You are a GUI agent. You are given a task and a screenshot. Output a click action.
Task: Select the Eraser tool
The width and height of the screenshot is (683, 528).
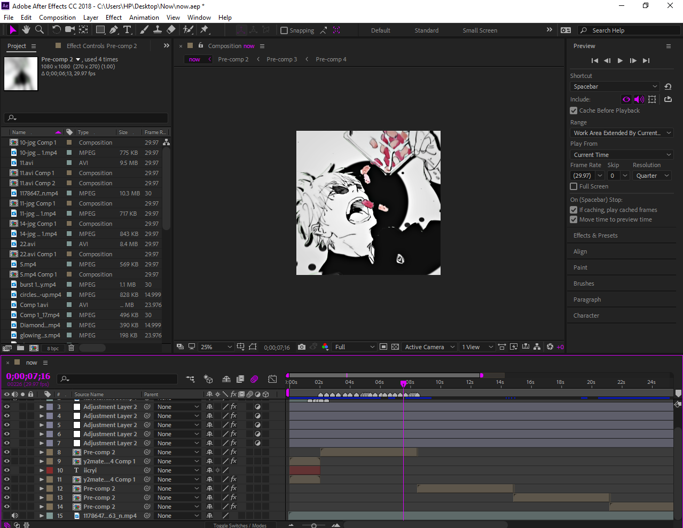(x=171, y=30)
